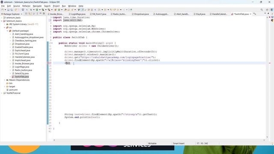
Task: Click the 'Smart Insert' status bar entry
Action: pyautogui.click(x=179, y=143)
